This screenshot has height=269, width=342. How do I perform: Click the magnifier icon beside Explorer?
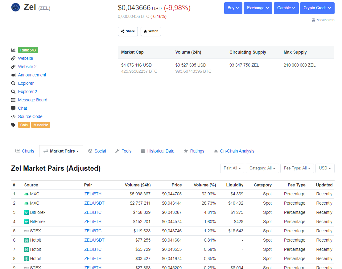click(13, 83)
